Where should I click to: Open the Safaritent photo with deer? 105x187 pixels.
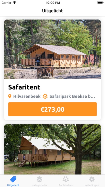click(x=52, y=49)
